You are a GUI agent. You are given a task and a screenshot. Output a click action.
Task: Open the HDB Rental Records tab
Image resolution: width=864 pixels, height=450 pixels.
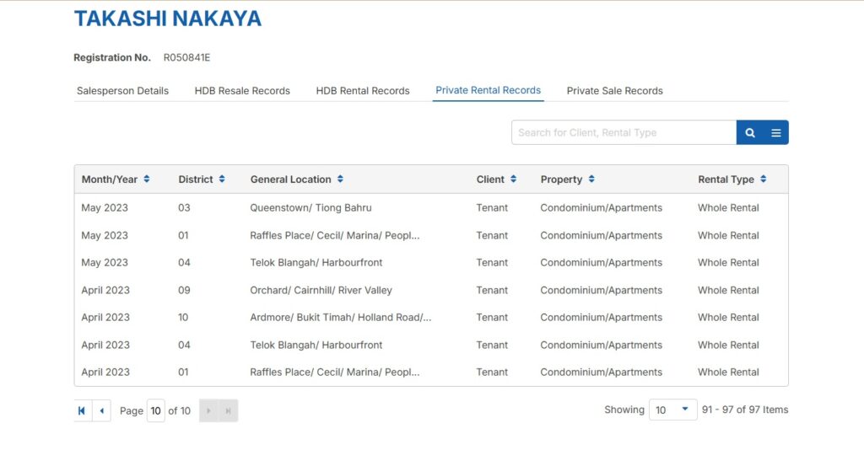click(x=363, y=91)
